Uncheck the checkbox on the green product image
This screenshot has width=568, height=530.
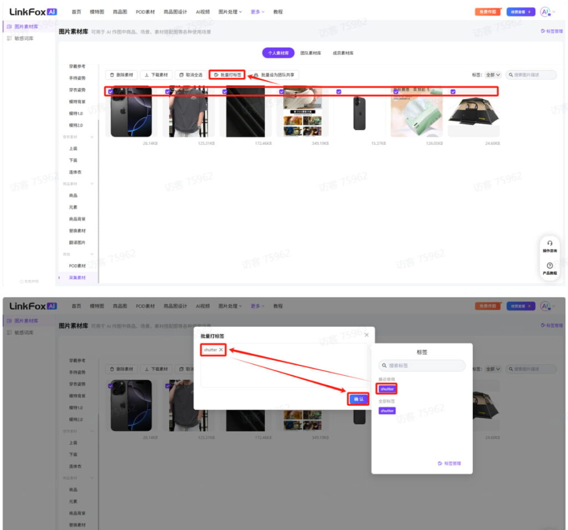[x=395, y=92]
